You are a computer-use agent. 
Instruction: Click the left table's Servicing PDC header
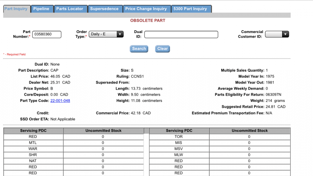pos(33,130)
